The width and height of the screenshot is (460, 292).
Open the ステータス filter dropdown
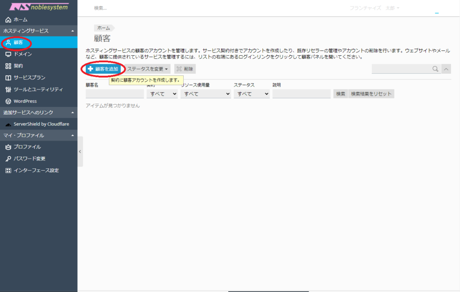252,94
